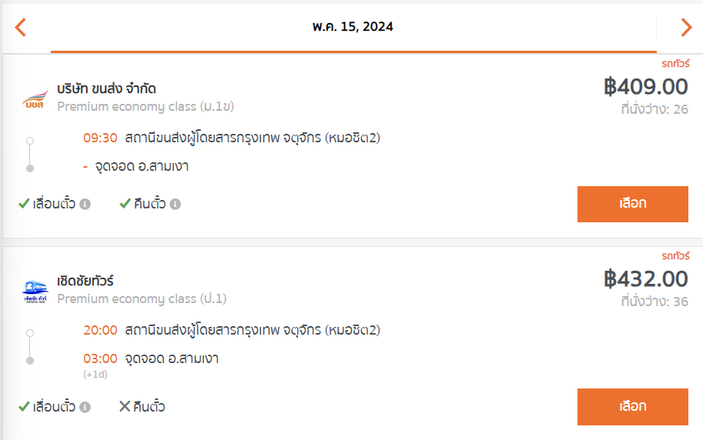The image size is (703, 440).
Task: Click รถทัวร์ label on the first trip card
Action: (675, 64)
